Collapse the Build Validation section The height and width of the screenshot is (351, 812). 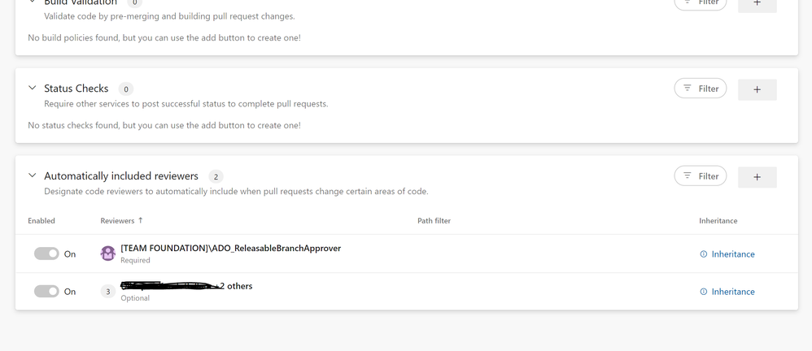pyautogui.click(x=33, y=2)
